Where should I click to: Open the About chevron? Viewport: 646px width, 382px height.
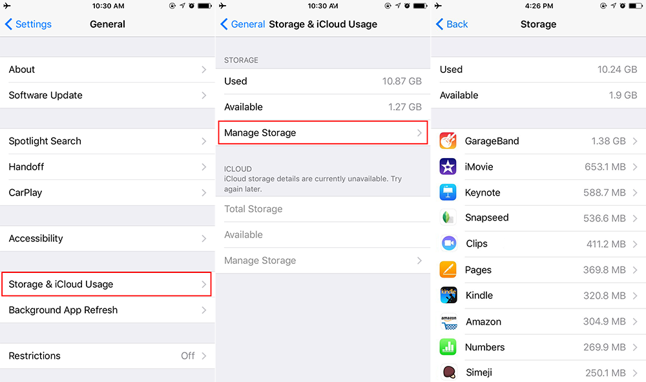tap(203, 70)
